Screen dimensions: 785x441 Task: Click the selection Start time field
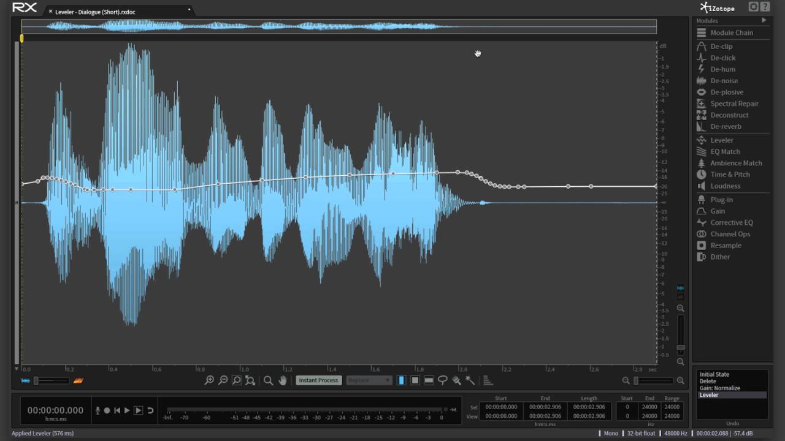(x=500, y=407)
